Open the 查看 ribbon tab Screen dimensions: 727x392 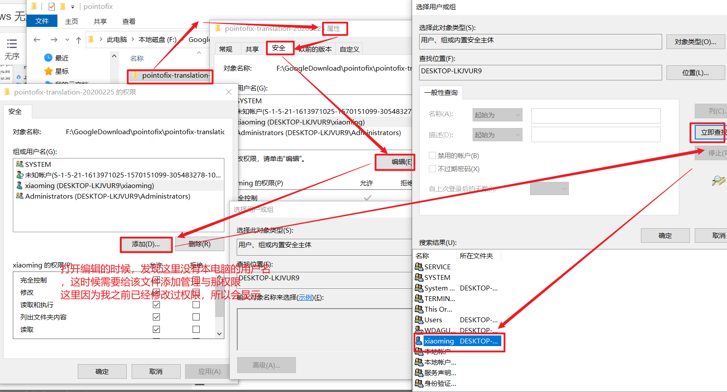click(129, 21)
